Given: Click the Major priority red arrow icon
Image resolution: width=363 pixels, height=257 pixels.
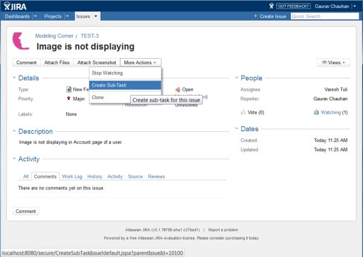Looking at the screenshot, I should (x=68, y=99).
